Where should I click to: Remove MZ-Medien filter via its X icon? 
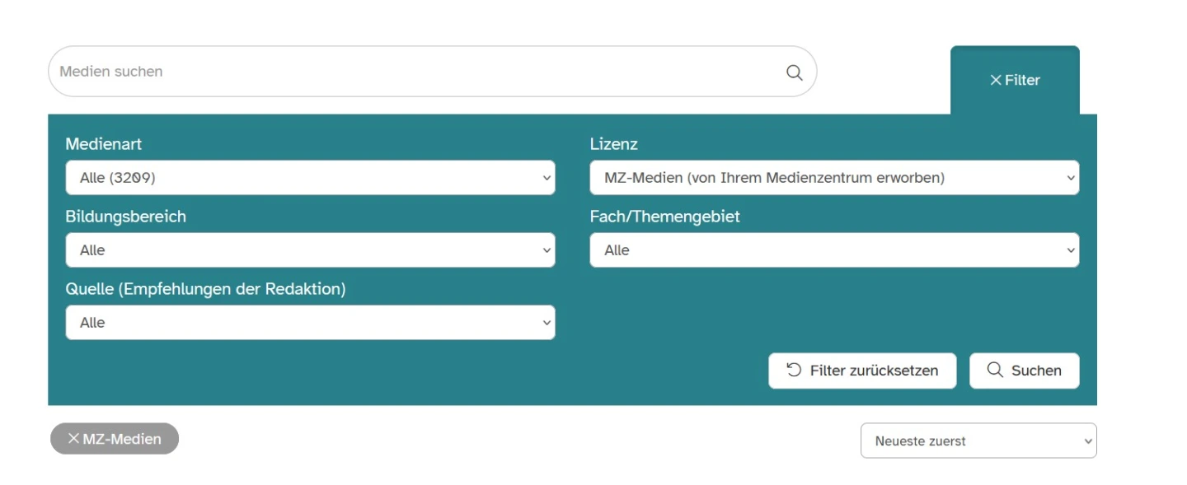[73, 439]
